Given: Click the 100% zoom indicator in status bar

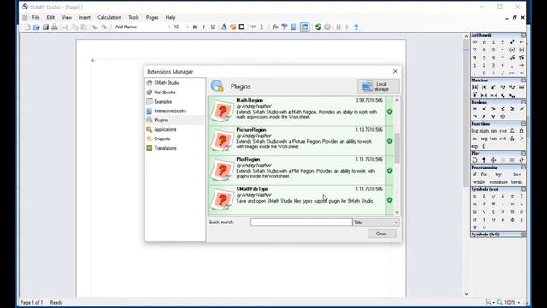Looking at the screenshot, I should click(x=509, y=302).
